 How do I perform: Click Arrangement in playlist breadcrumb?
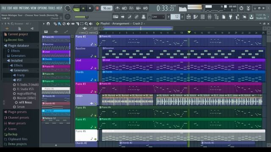(121, 24)
